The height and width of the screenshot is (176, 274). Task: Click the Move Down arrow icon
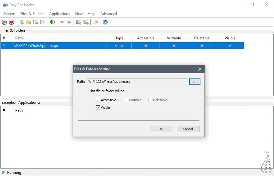tap(62, 22)
